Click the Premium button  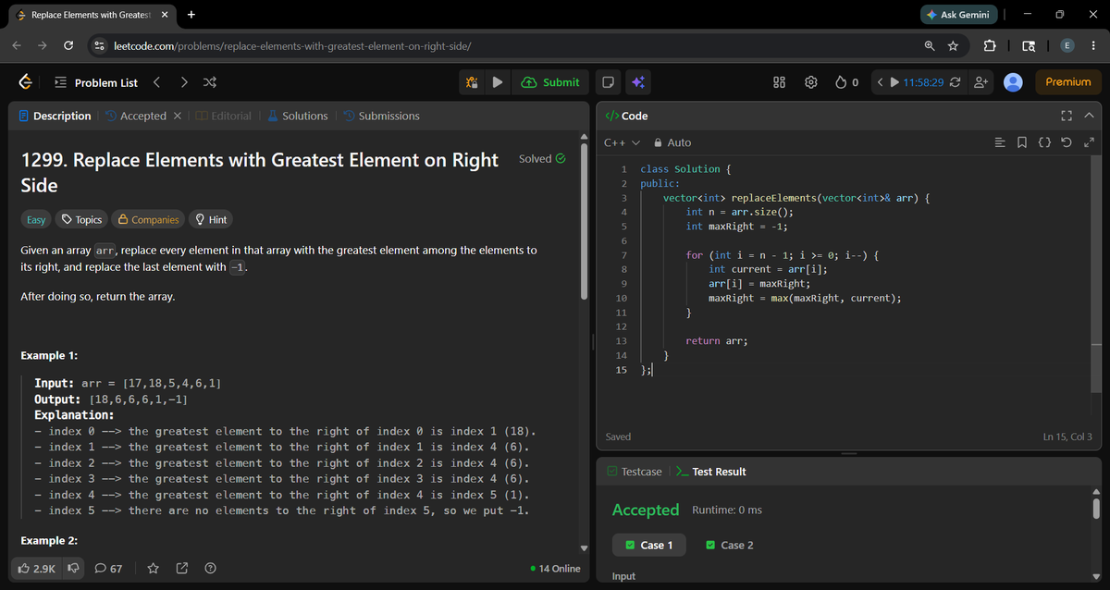pos(1068,82)
